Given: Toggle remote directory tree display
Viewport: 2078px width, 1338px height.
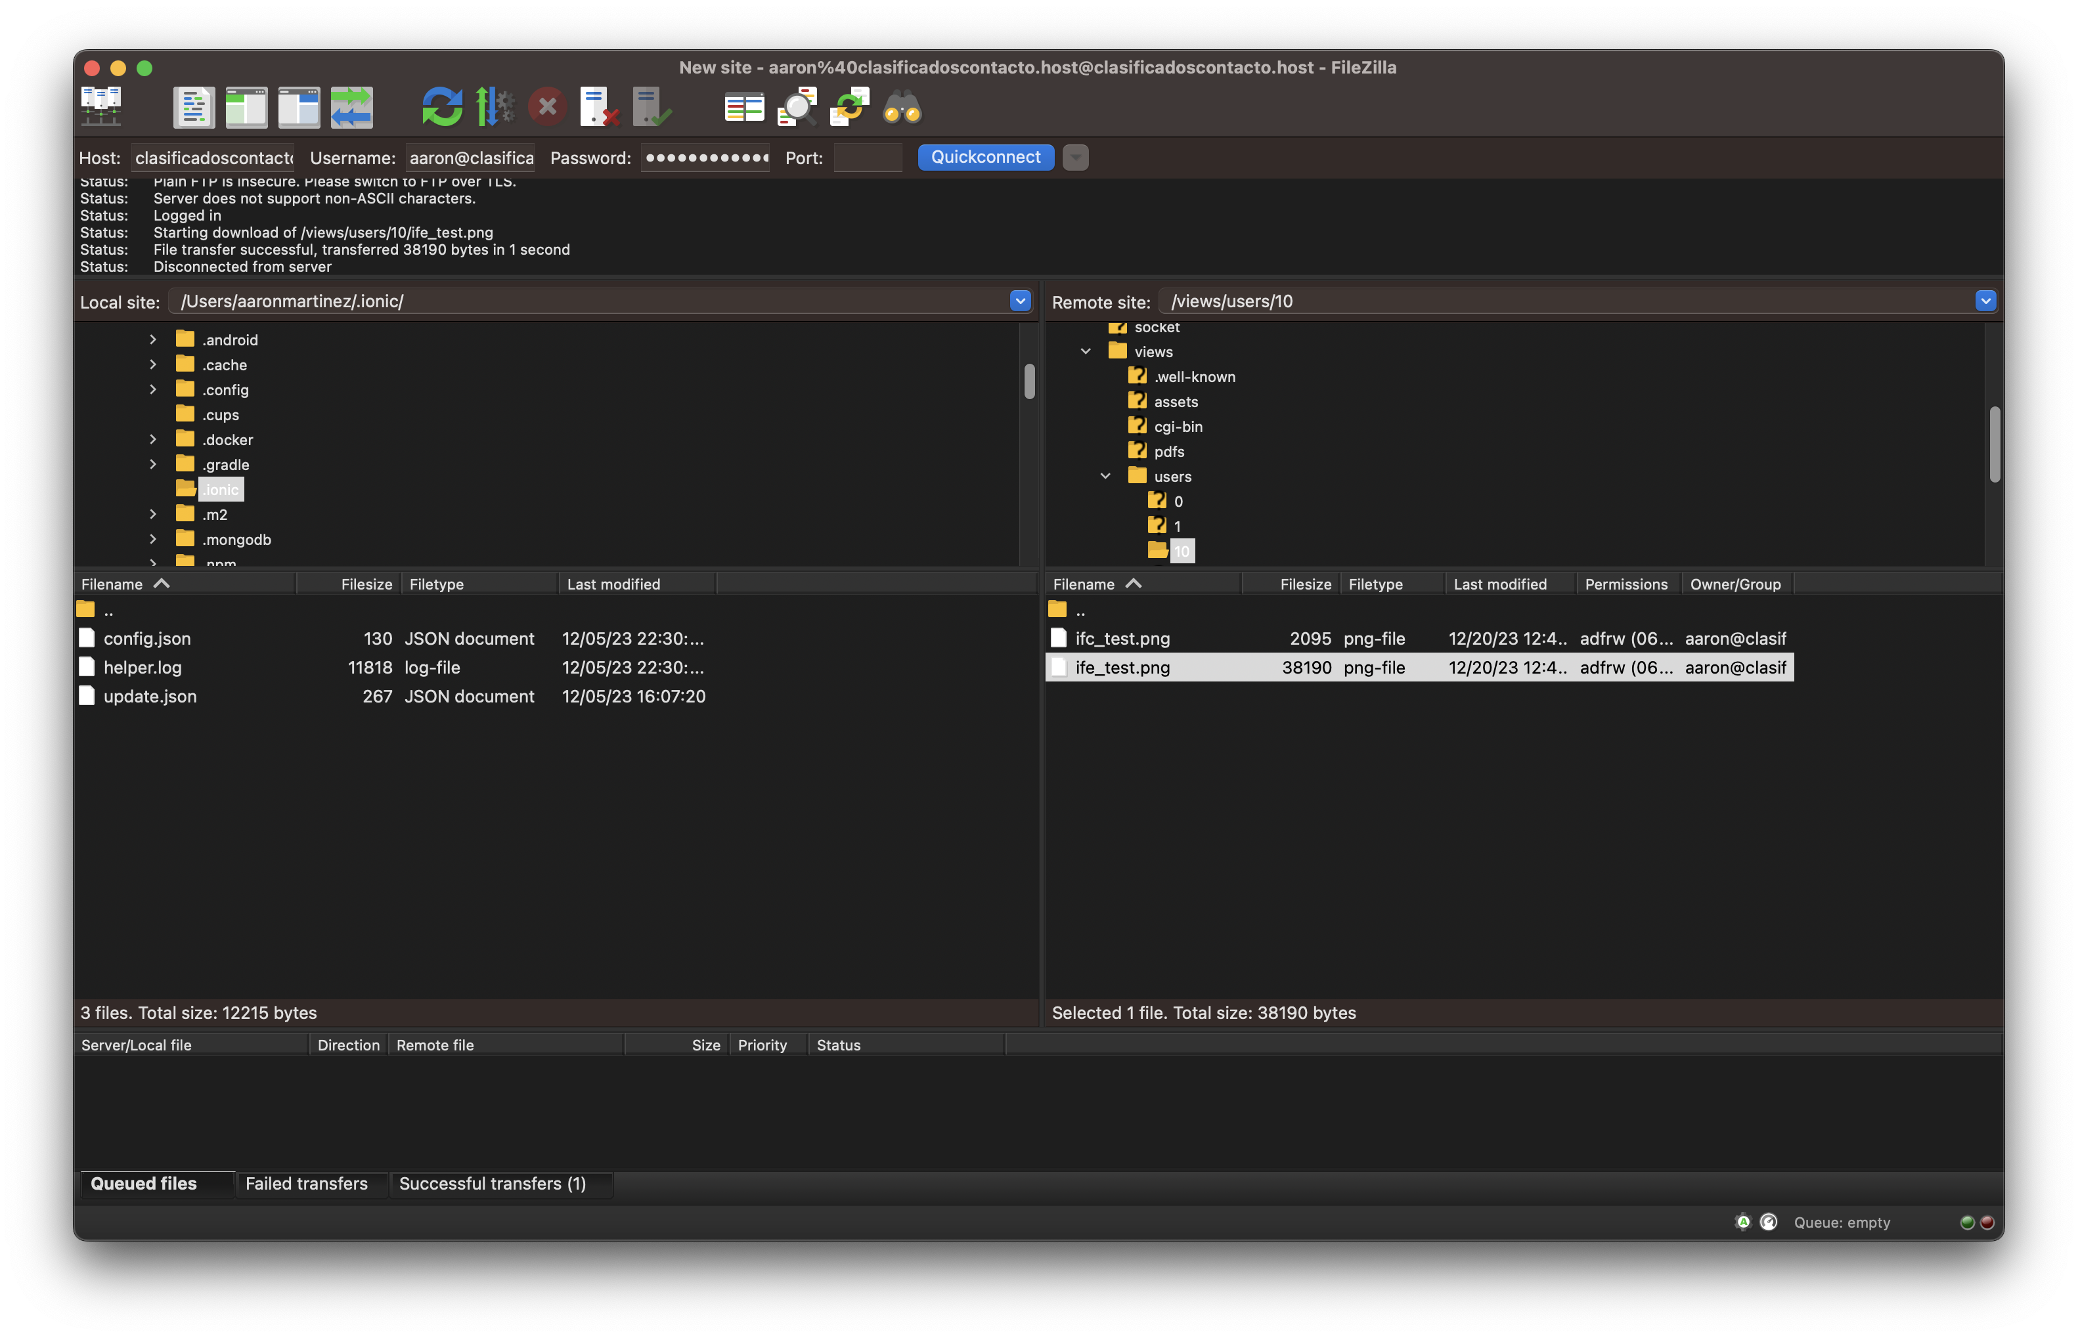Looking at the screenshot, I should point(299,107).
